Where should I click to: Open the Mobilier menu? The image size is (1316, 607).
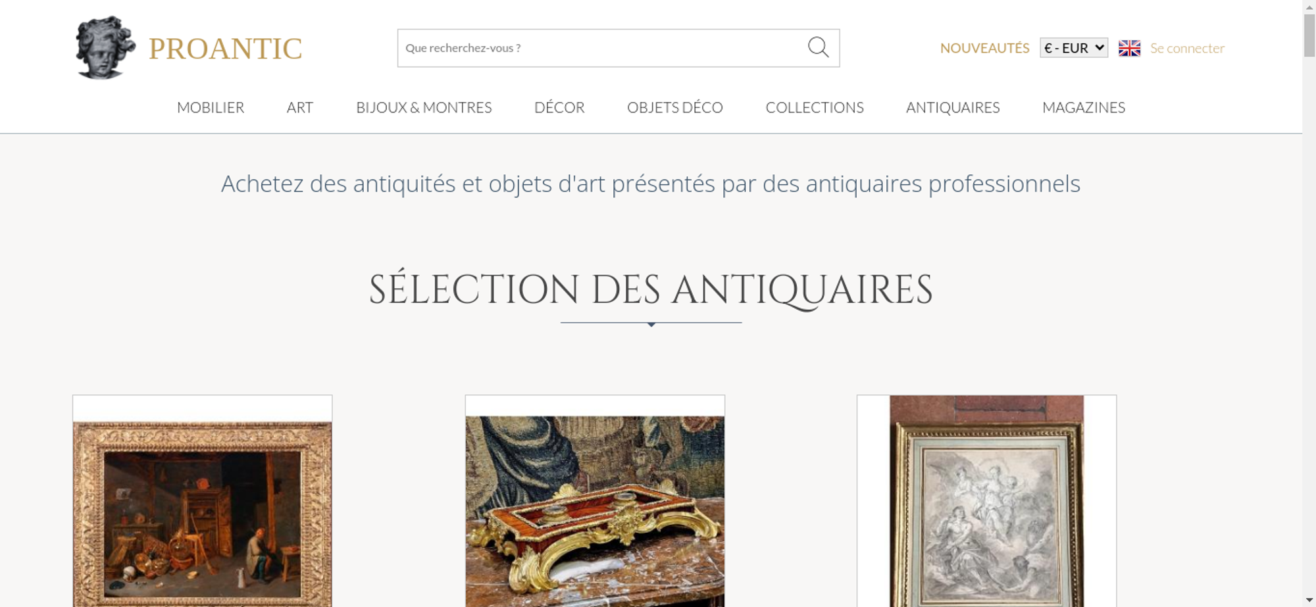(211, 108)
